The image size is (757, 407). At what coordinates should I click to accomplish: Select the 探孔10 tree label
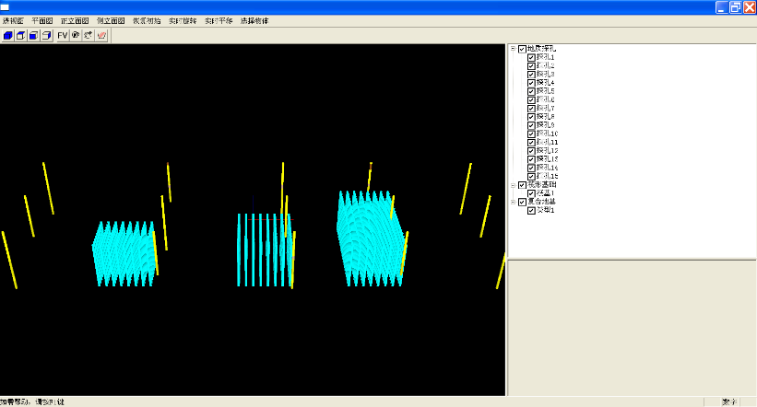pos(548,134)
